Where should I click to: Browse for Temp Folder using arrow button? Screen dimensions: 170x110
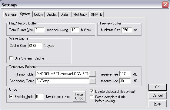(x=92, y=74)
